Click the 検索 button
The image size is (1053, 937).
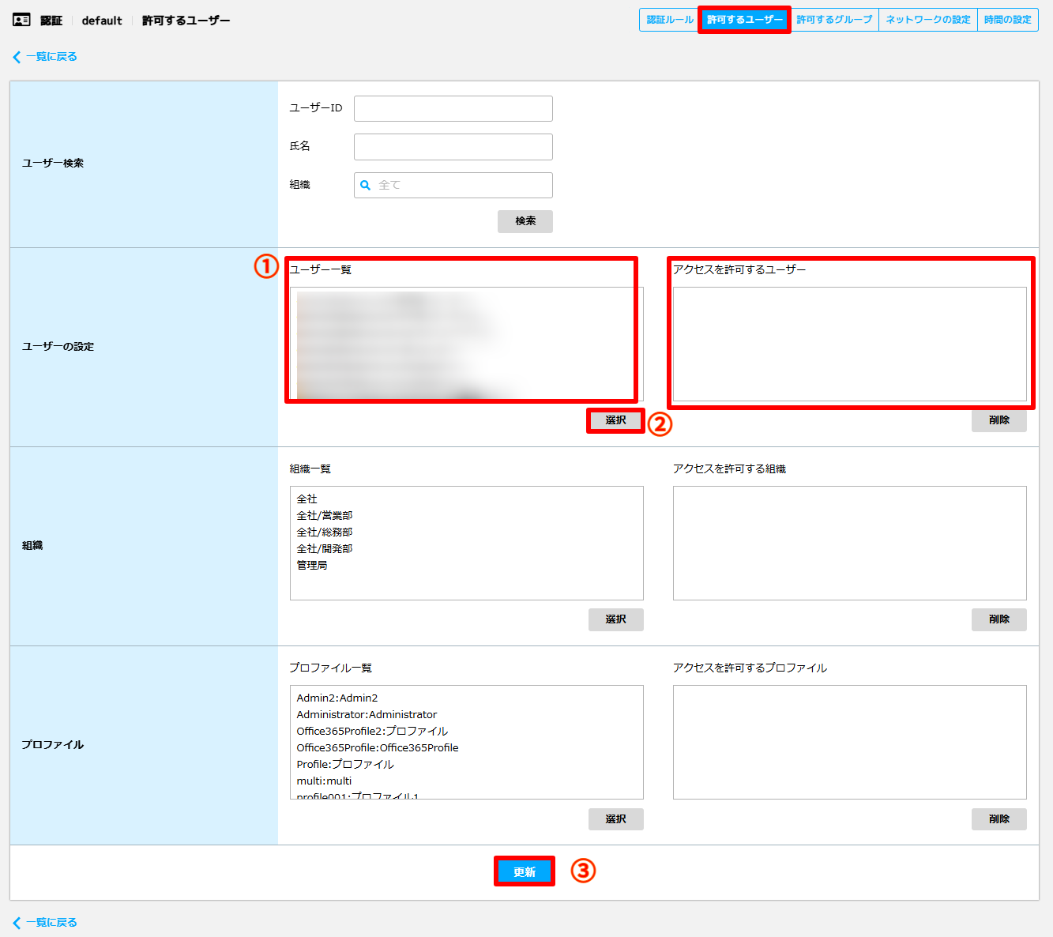click(x=525, y=221)
